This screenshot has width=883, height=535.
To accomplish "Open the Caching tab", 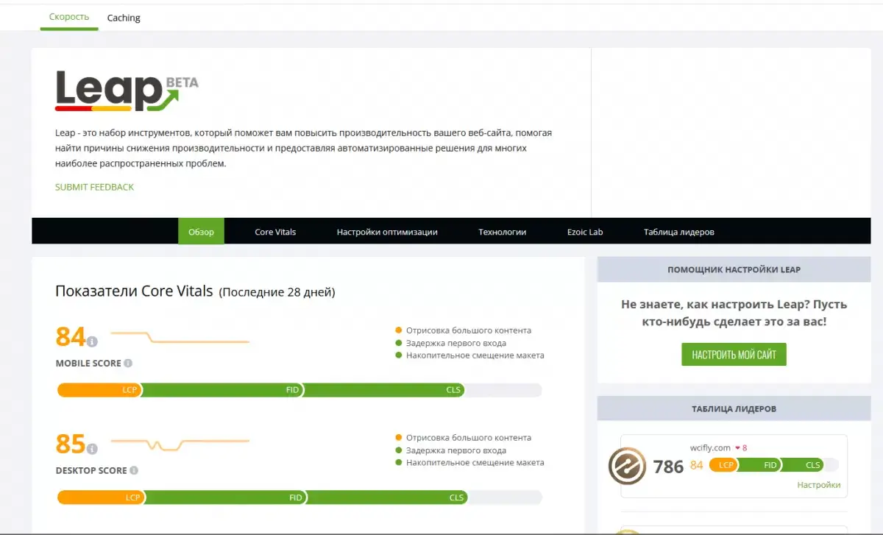I will point(124,18).
